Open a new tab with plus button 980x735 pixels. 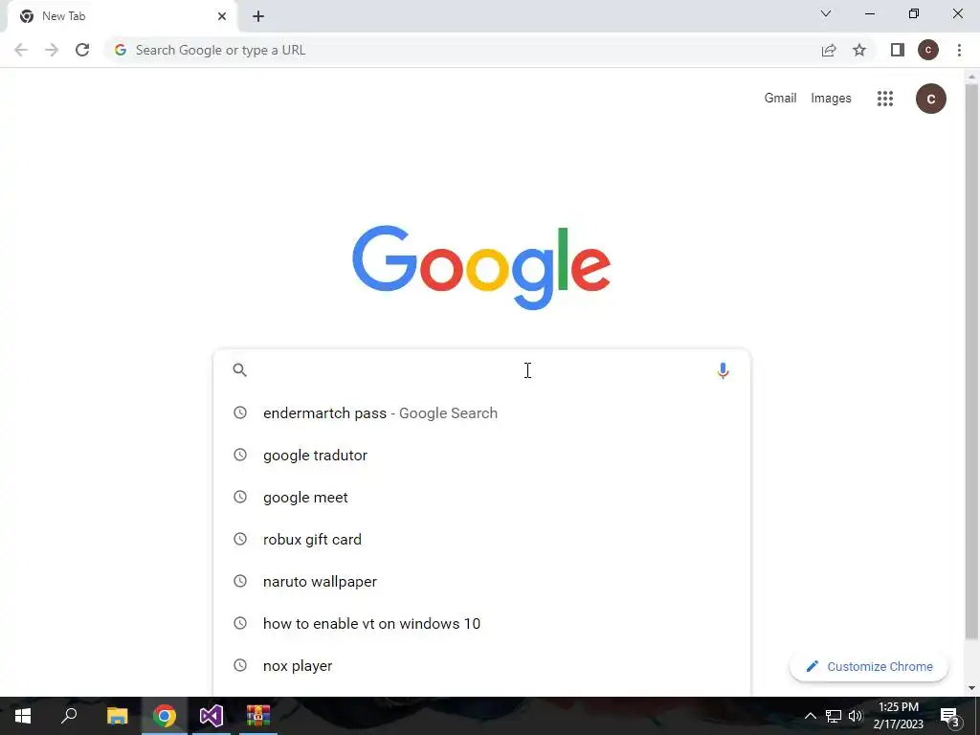coord(258,16)
